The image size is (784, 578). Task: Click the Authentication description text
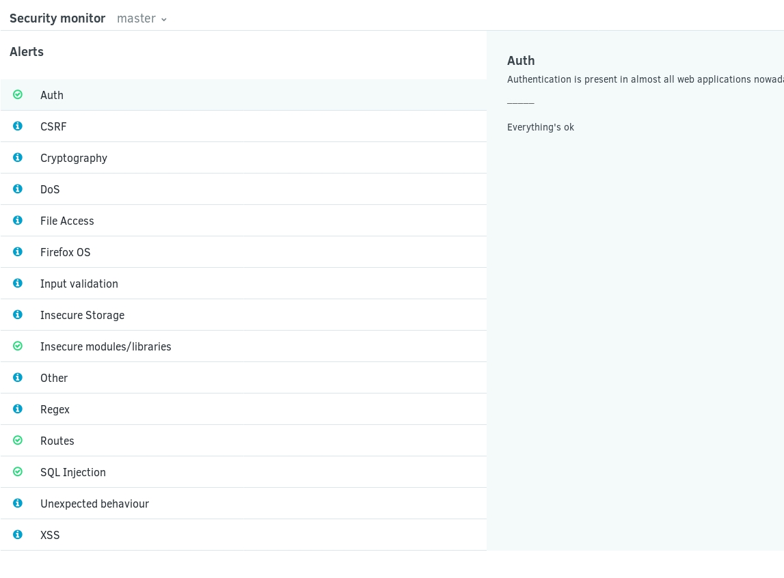pyautogui.click(x=645, y=79)
